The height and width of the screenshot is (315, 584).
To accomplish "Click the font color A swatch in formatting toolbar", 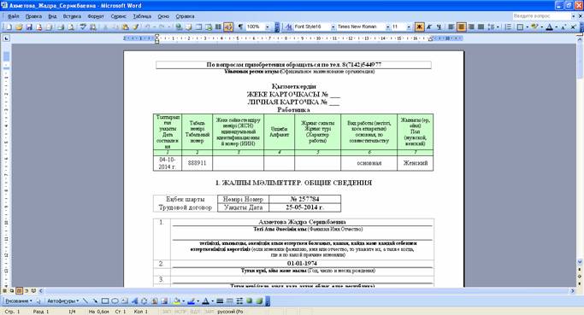I will pyautogui.click(x=549, y=26).
